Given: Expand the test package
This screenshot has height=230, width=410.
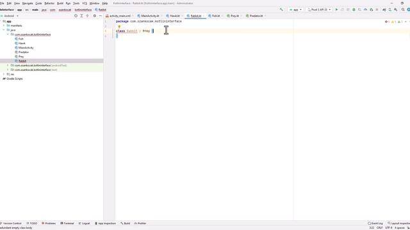Looking at the screenshot, I should click(x=8, y=70).
